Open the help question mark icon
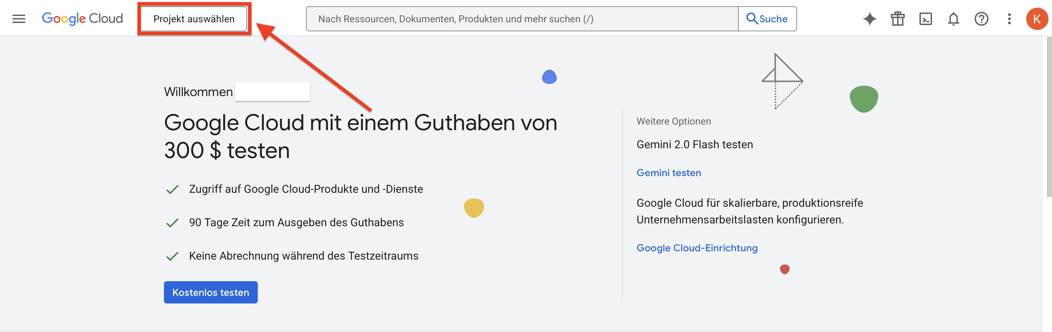 981,19
